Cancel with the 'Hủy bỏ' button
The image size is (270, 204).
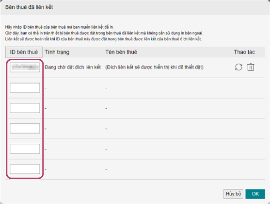[x=233, y=194]
